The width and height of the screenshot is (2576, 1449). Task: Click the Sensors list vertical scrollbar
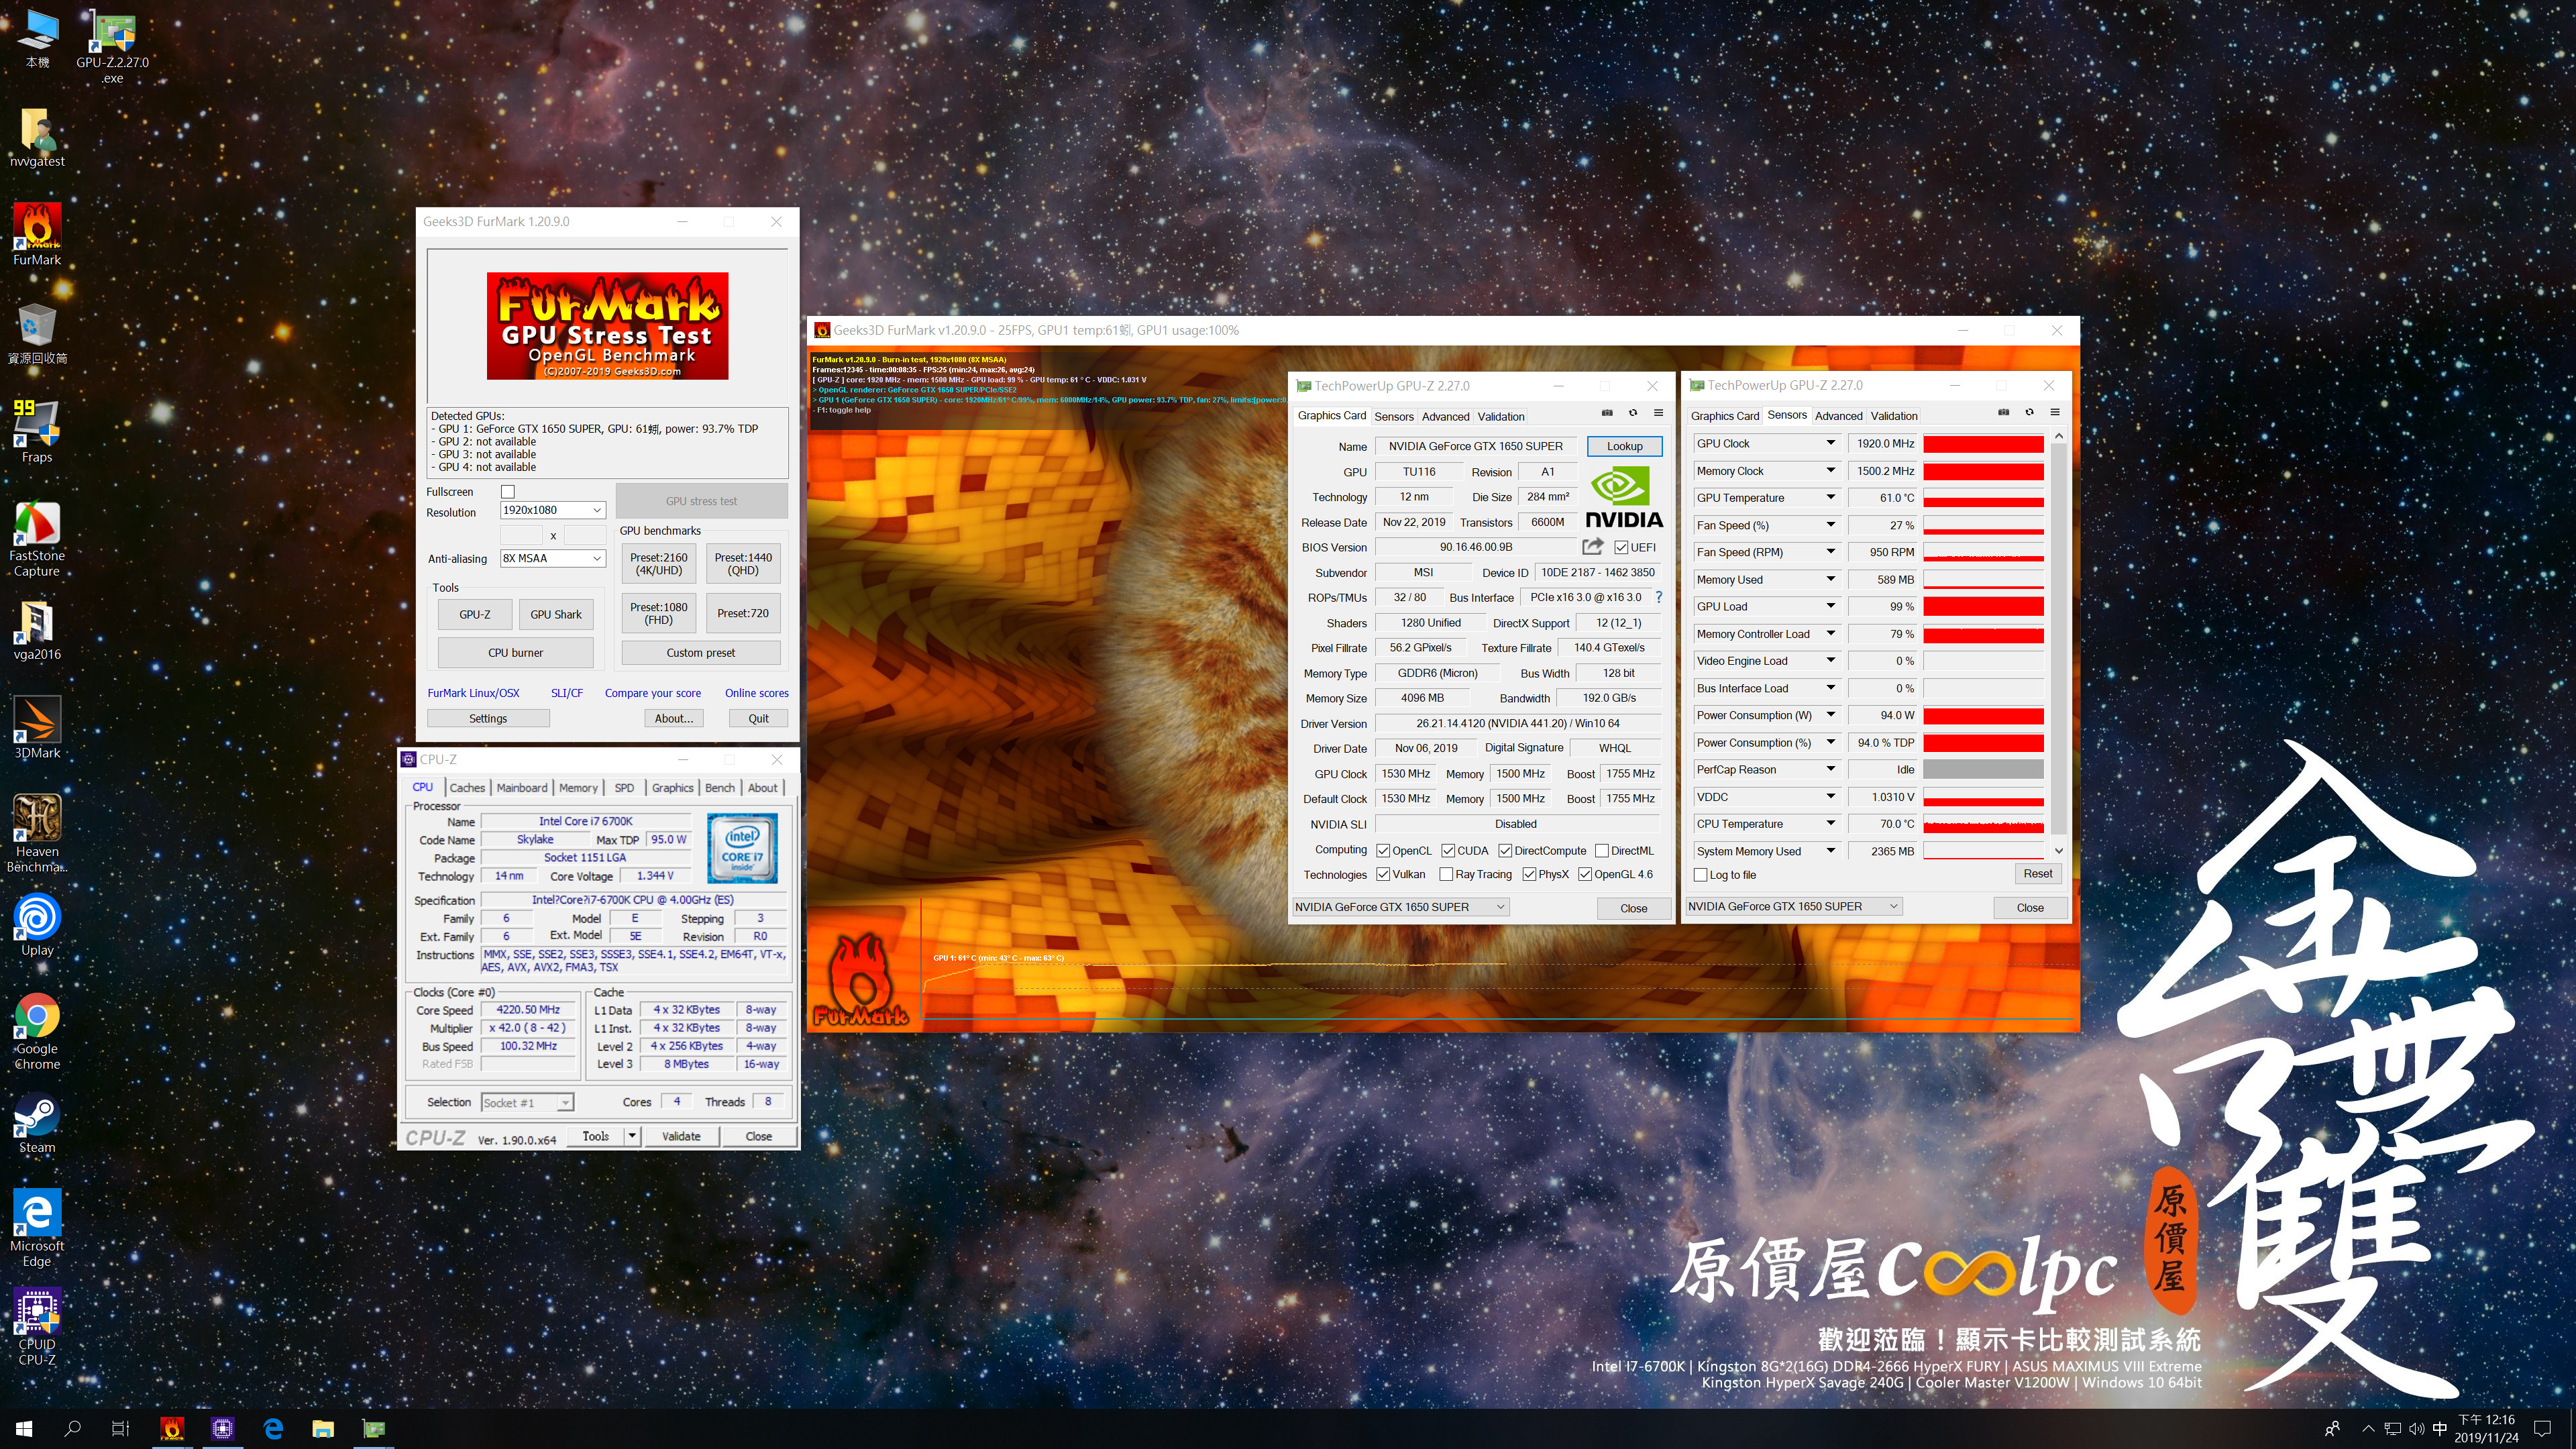pos(2059,643)
